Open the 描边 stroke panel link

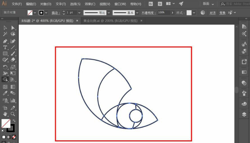tap(56, 13)
